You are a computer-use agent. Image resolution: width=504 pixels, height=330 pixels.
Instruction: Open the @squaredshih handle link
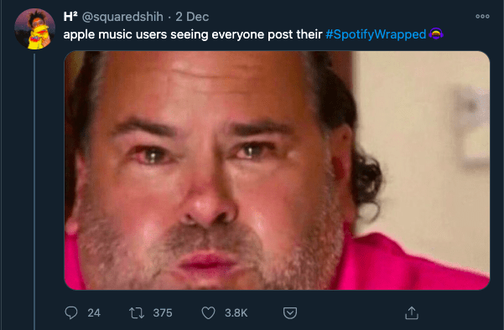coord(122,17)
